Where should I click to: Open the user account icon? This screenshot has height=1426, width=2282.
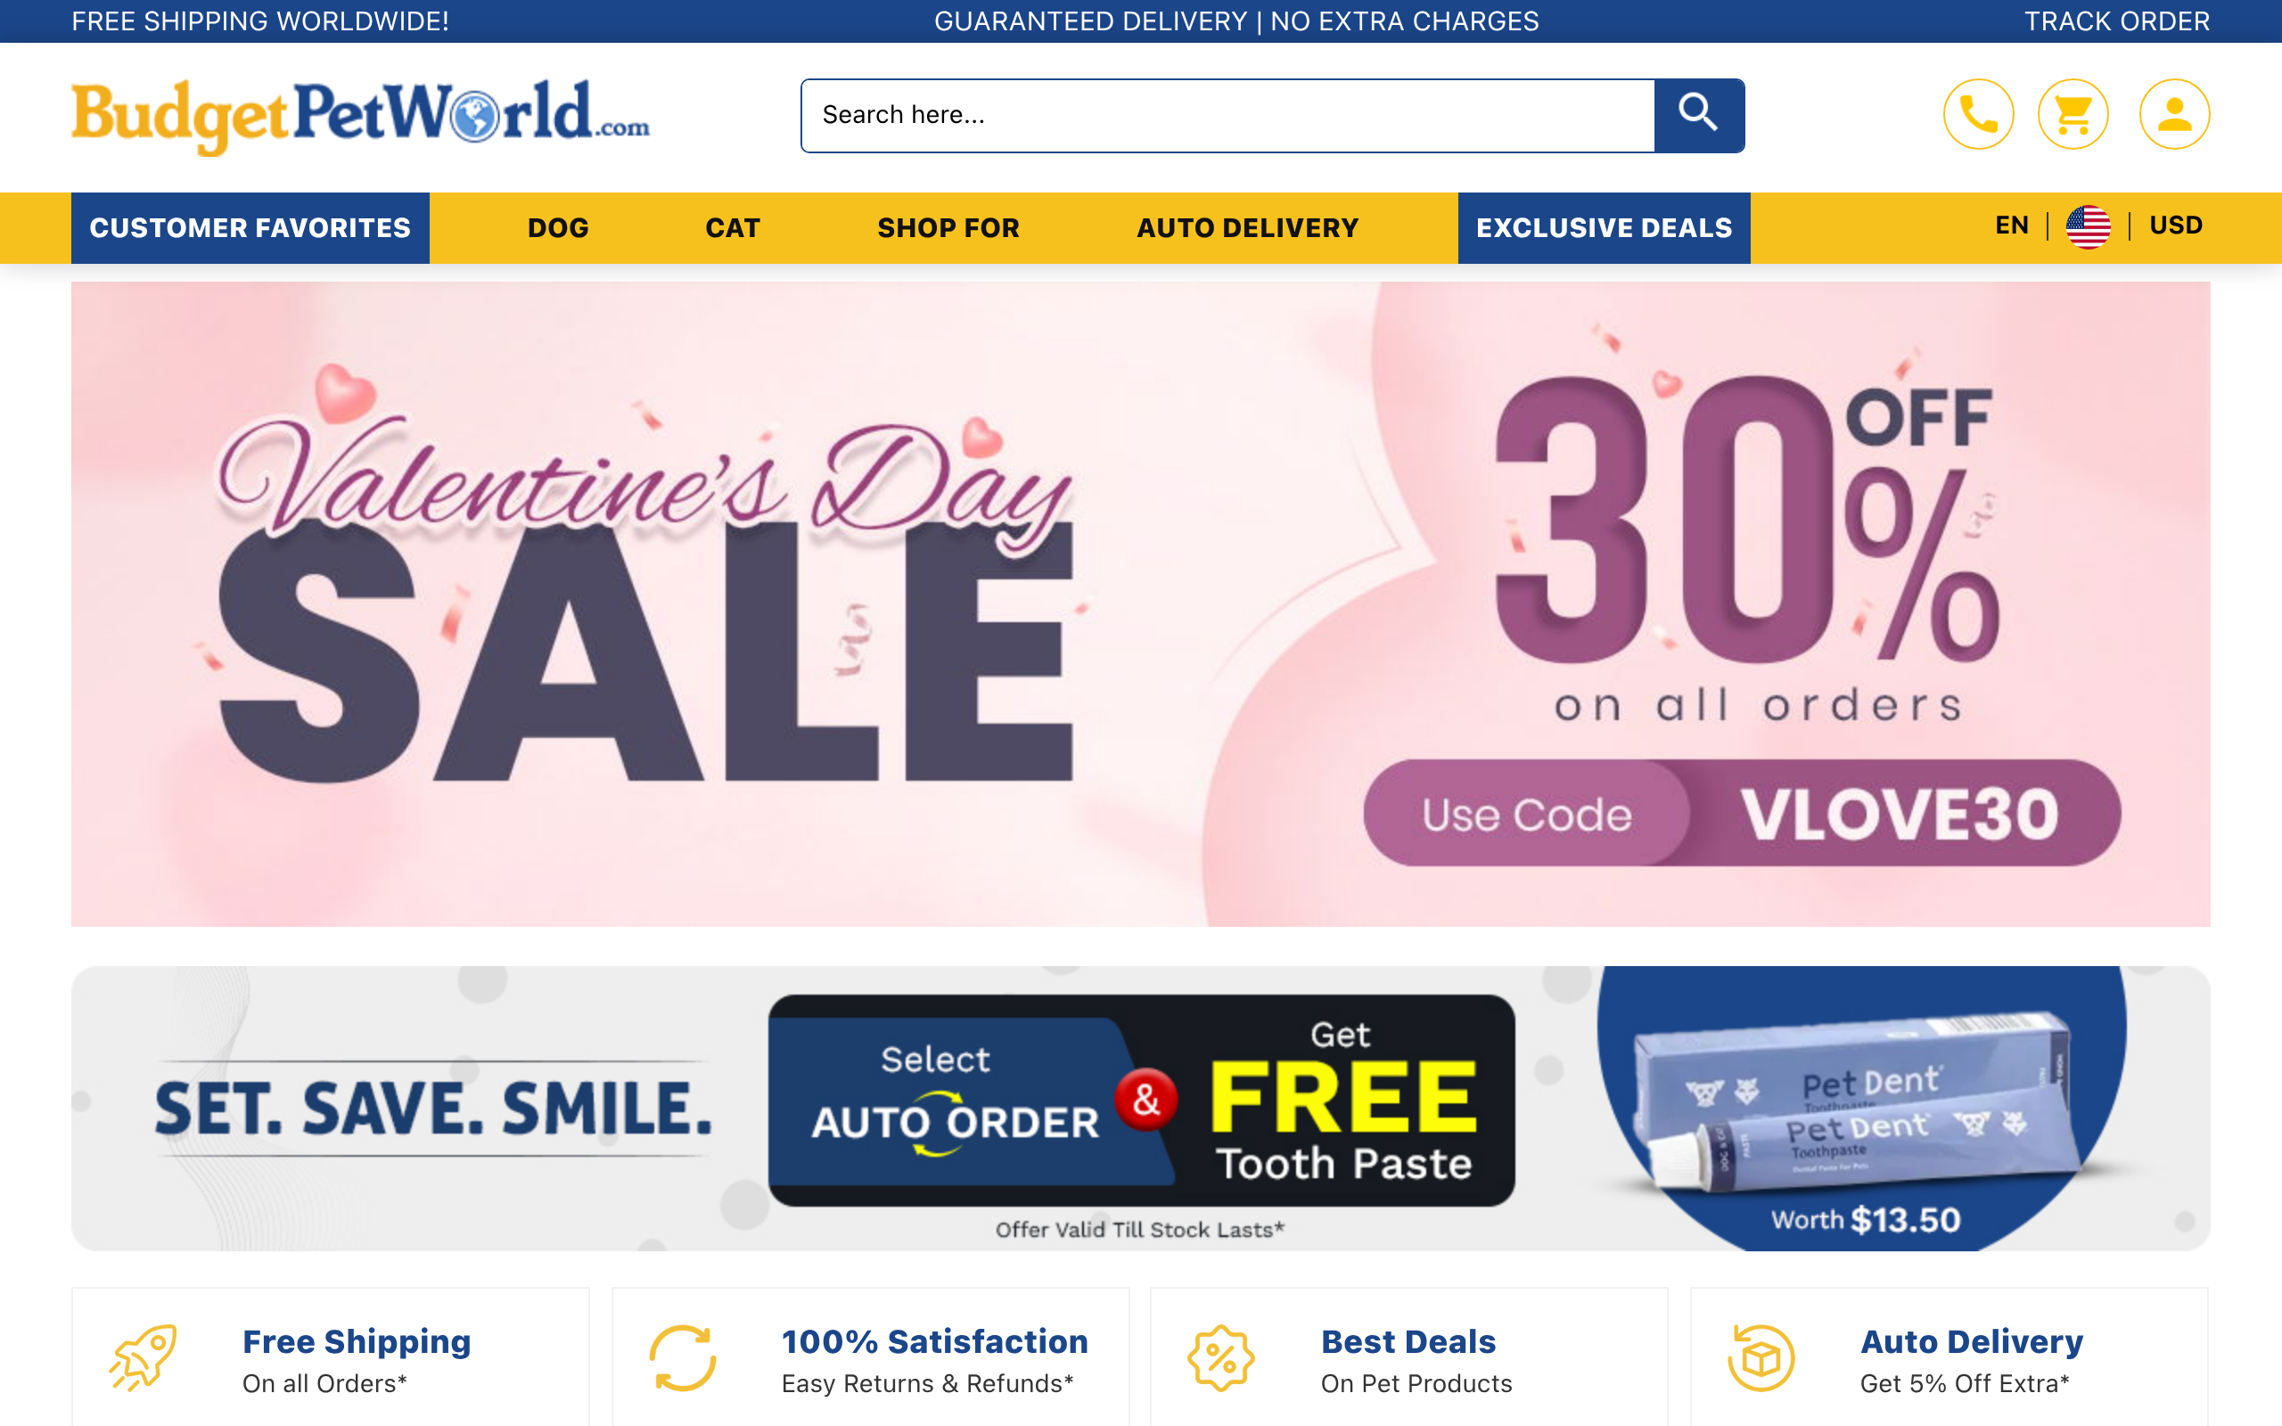pyautogui.click(x=2174, y=114)
